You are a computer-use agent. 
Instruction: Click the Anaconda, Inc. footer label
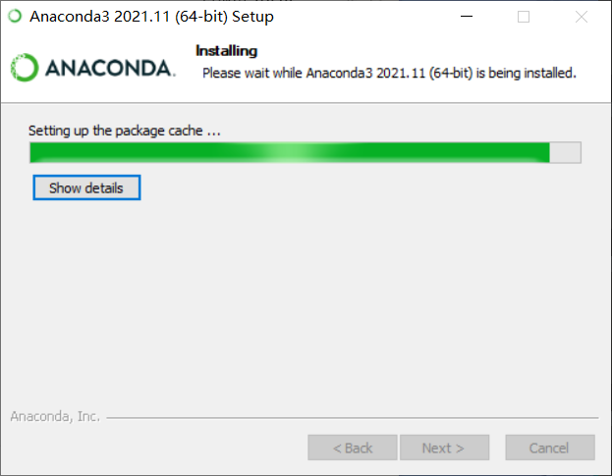click(55, 416)
